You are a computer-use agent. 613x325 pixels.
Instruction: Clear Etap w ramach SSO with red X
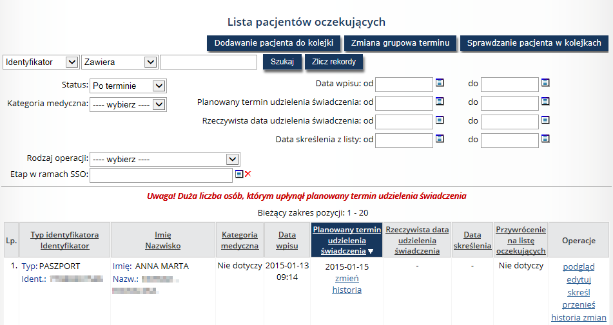(x=248, y=174)
